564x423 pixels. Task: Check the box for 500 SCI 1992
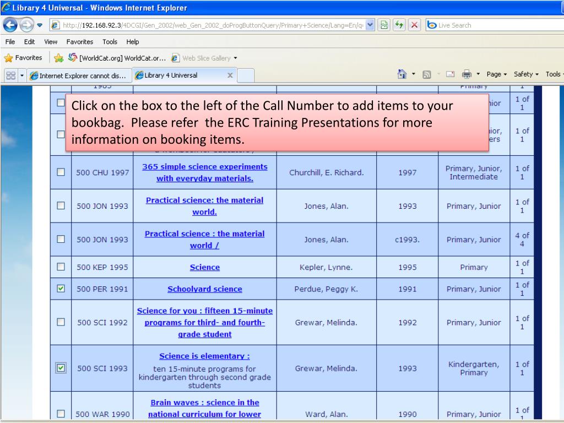click(x=61, y=322)
